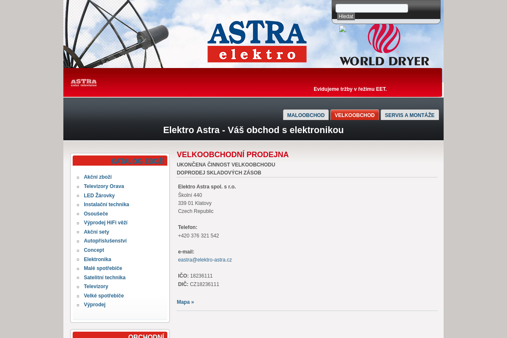Screen dimensions: 507x338
Task: Click the WORLD DRYER logo
Action: [x=384, y=45]
